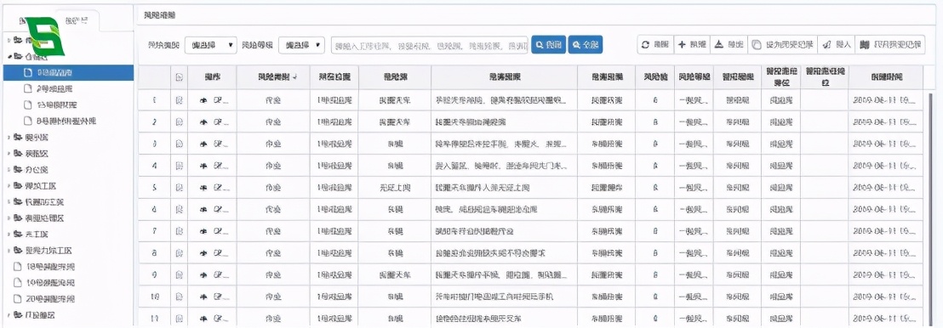Click the first action icon in row 5
Screen dimensions: 943x328
[203, 188]
